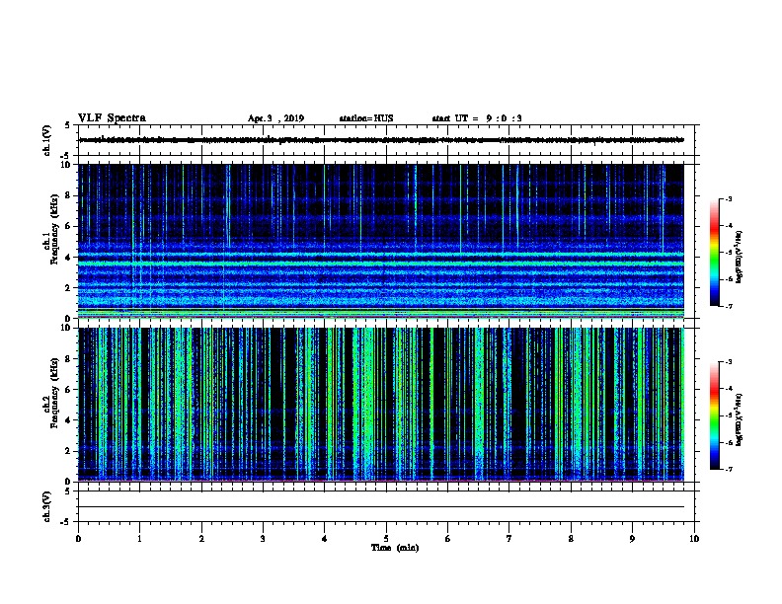Click the "6" kHz tick on ch.2 frequency axis
782x604 pixels.
[70, 390]
